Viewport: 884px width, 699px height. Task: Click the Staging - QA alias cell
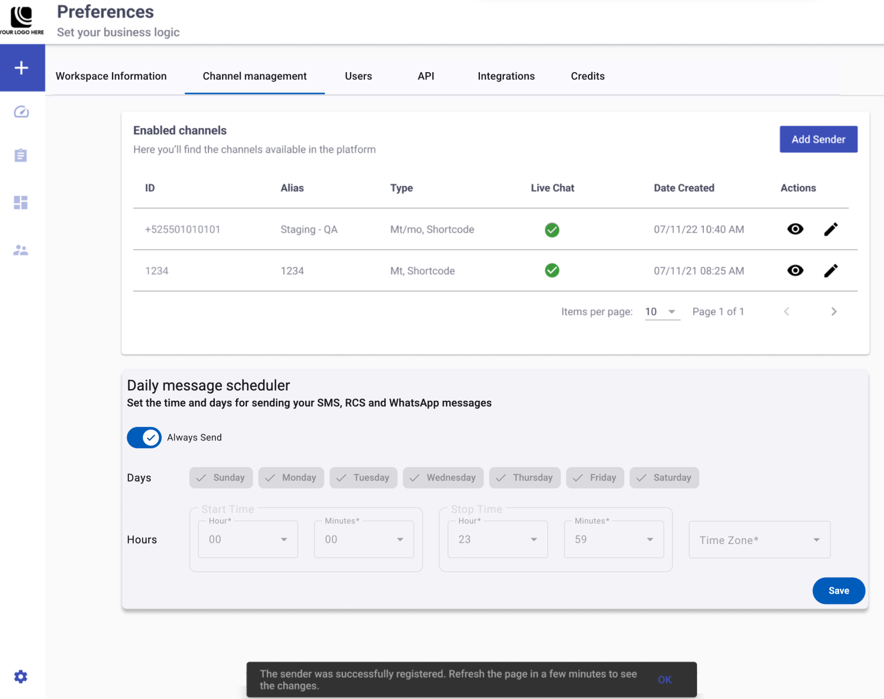point(309,230)
